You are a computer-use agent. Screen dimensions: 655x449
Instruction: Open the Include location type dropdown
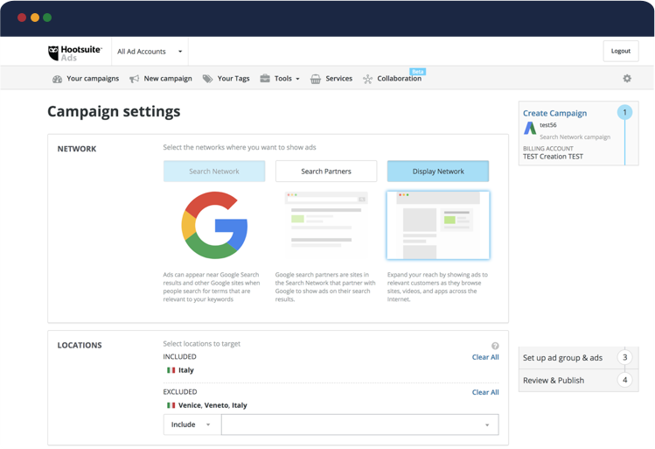click(192, 424)
